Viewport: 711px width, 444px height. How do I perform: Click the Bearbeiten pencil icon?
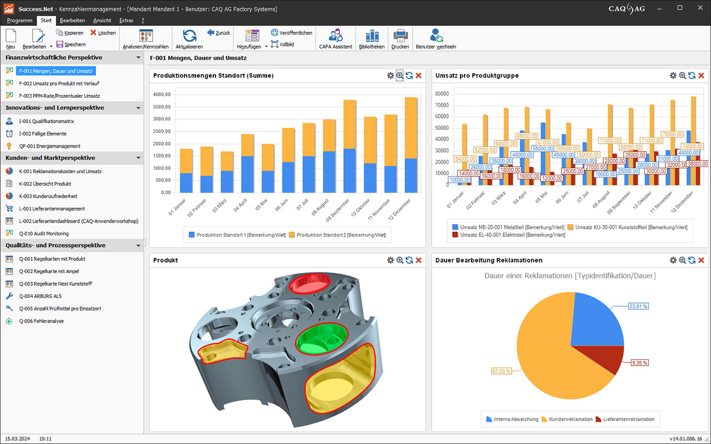[38, 36]
